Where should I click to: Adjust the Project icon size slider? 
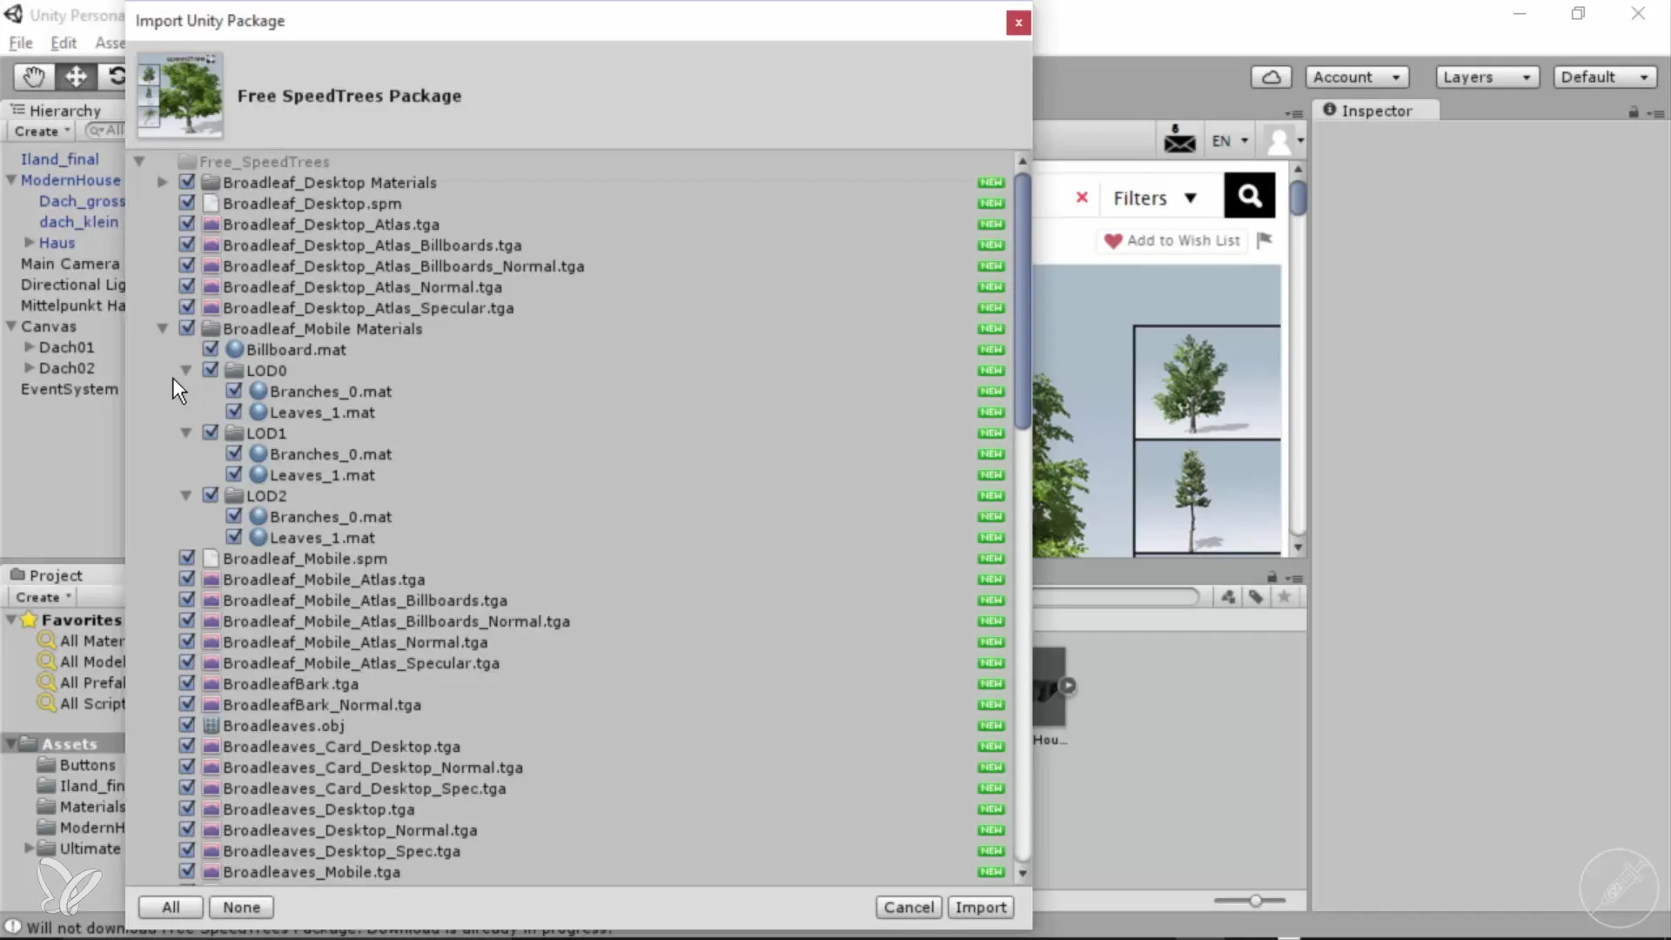(x=1254, y=900)
